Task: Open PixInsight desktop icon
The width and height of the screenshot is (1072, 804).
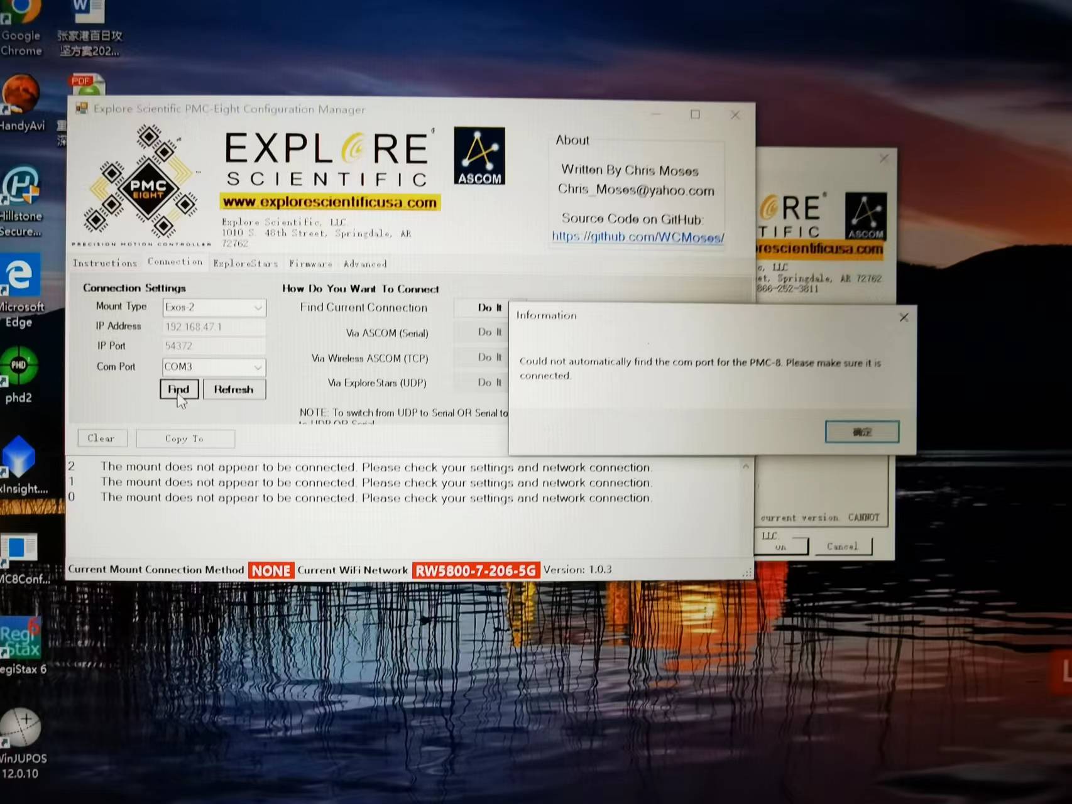Action: (22, 465)
